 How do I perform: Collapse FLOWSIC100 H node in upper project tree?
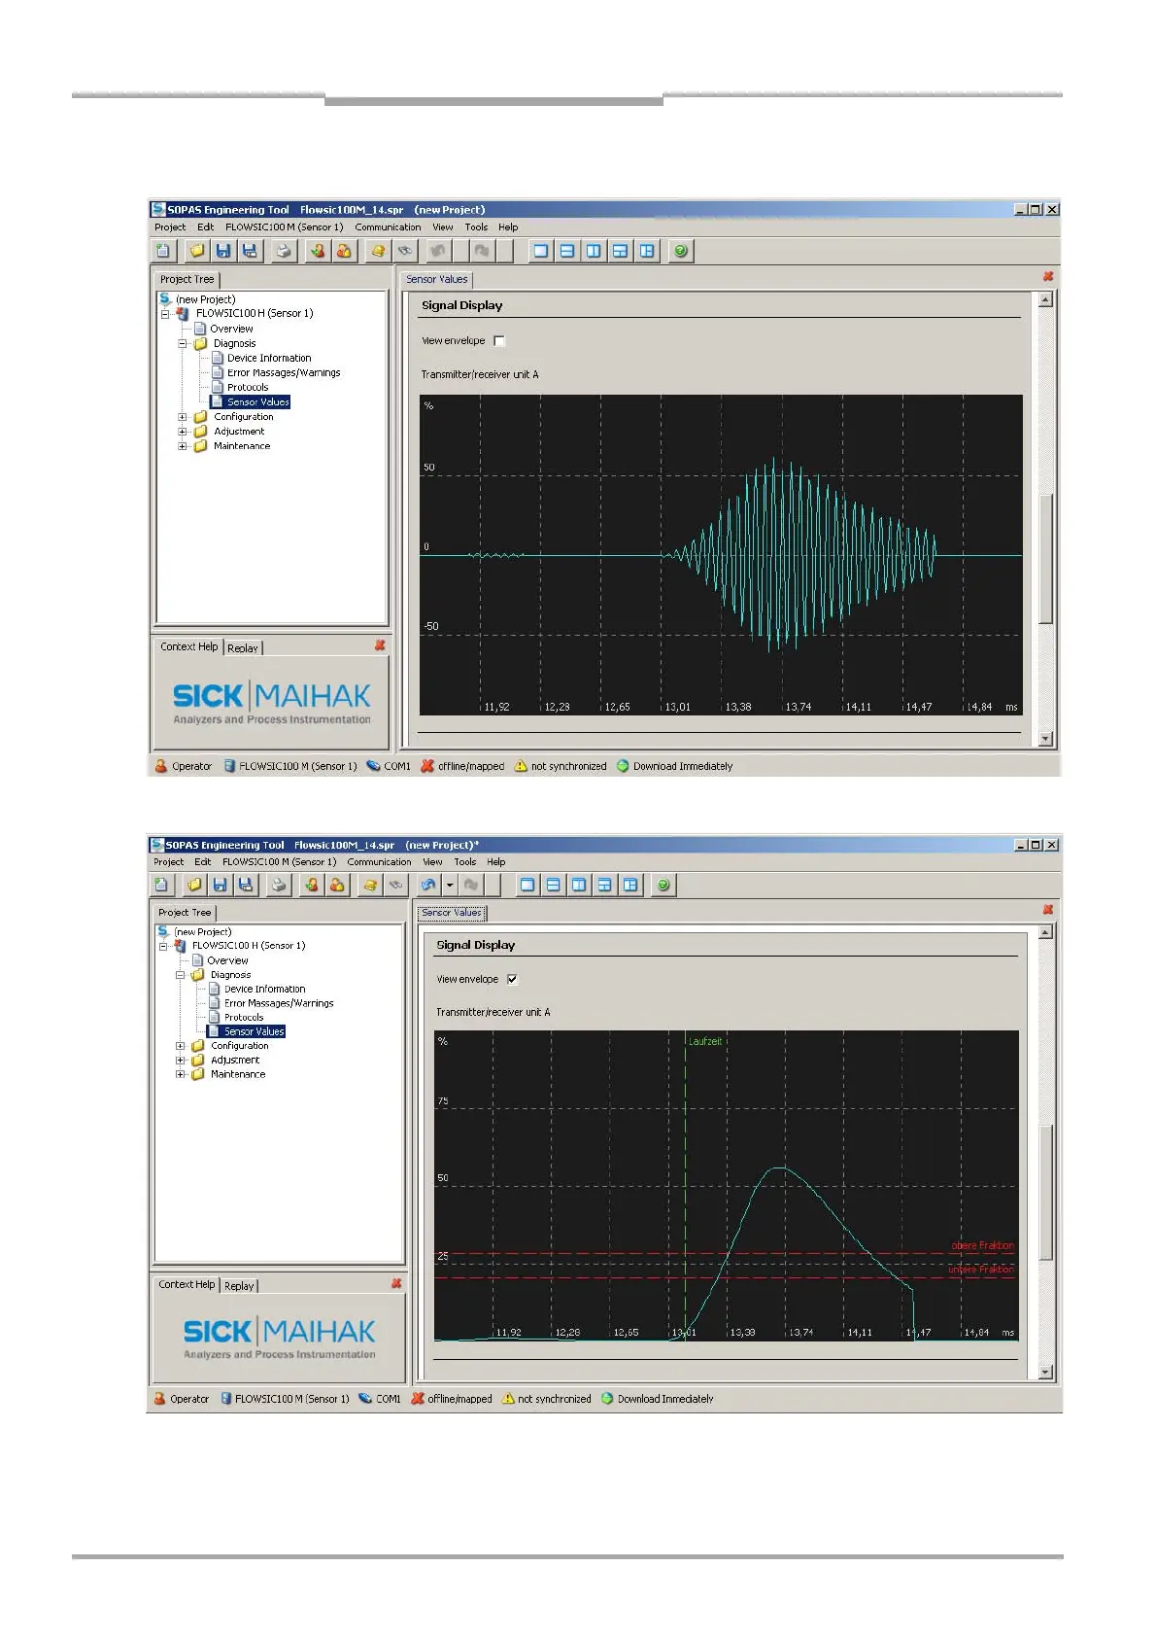[165, 314]
